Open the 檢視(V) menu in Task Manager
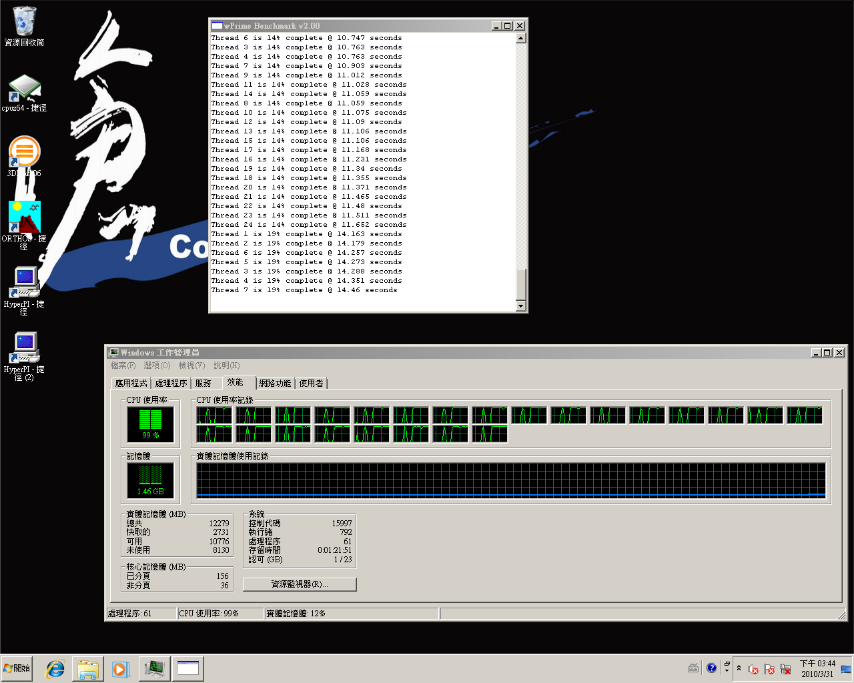Viewport: 854px width, 683px height. point(191,366)
